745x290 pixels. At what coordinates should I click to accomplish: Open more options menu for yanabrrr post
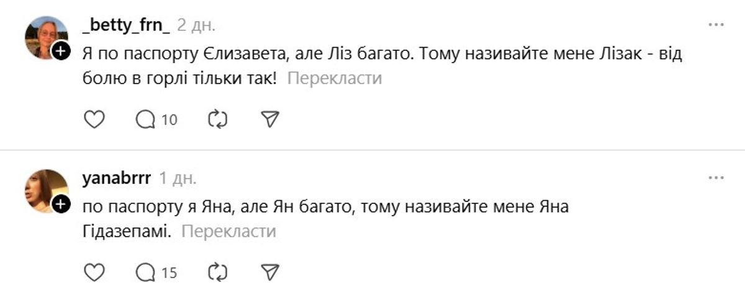(716, 178)
